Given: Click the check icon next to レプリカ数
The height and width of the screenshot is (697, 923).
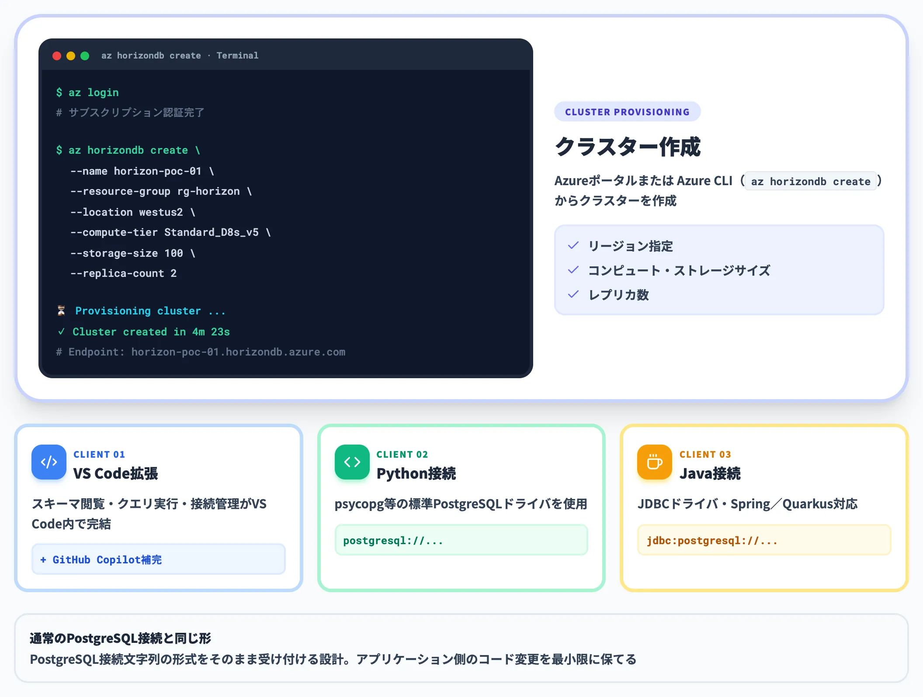Looking at the screenshot, I should click(x=573, y=294).
